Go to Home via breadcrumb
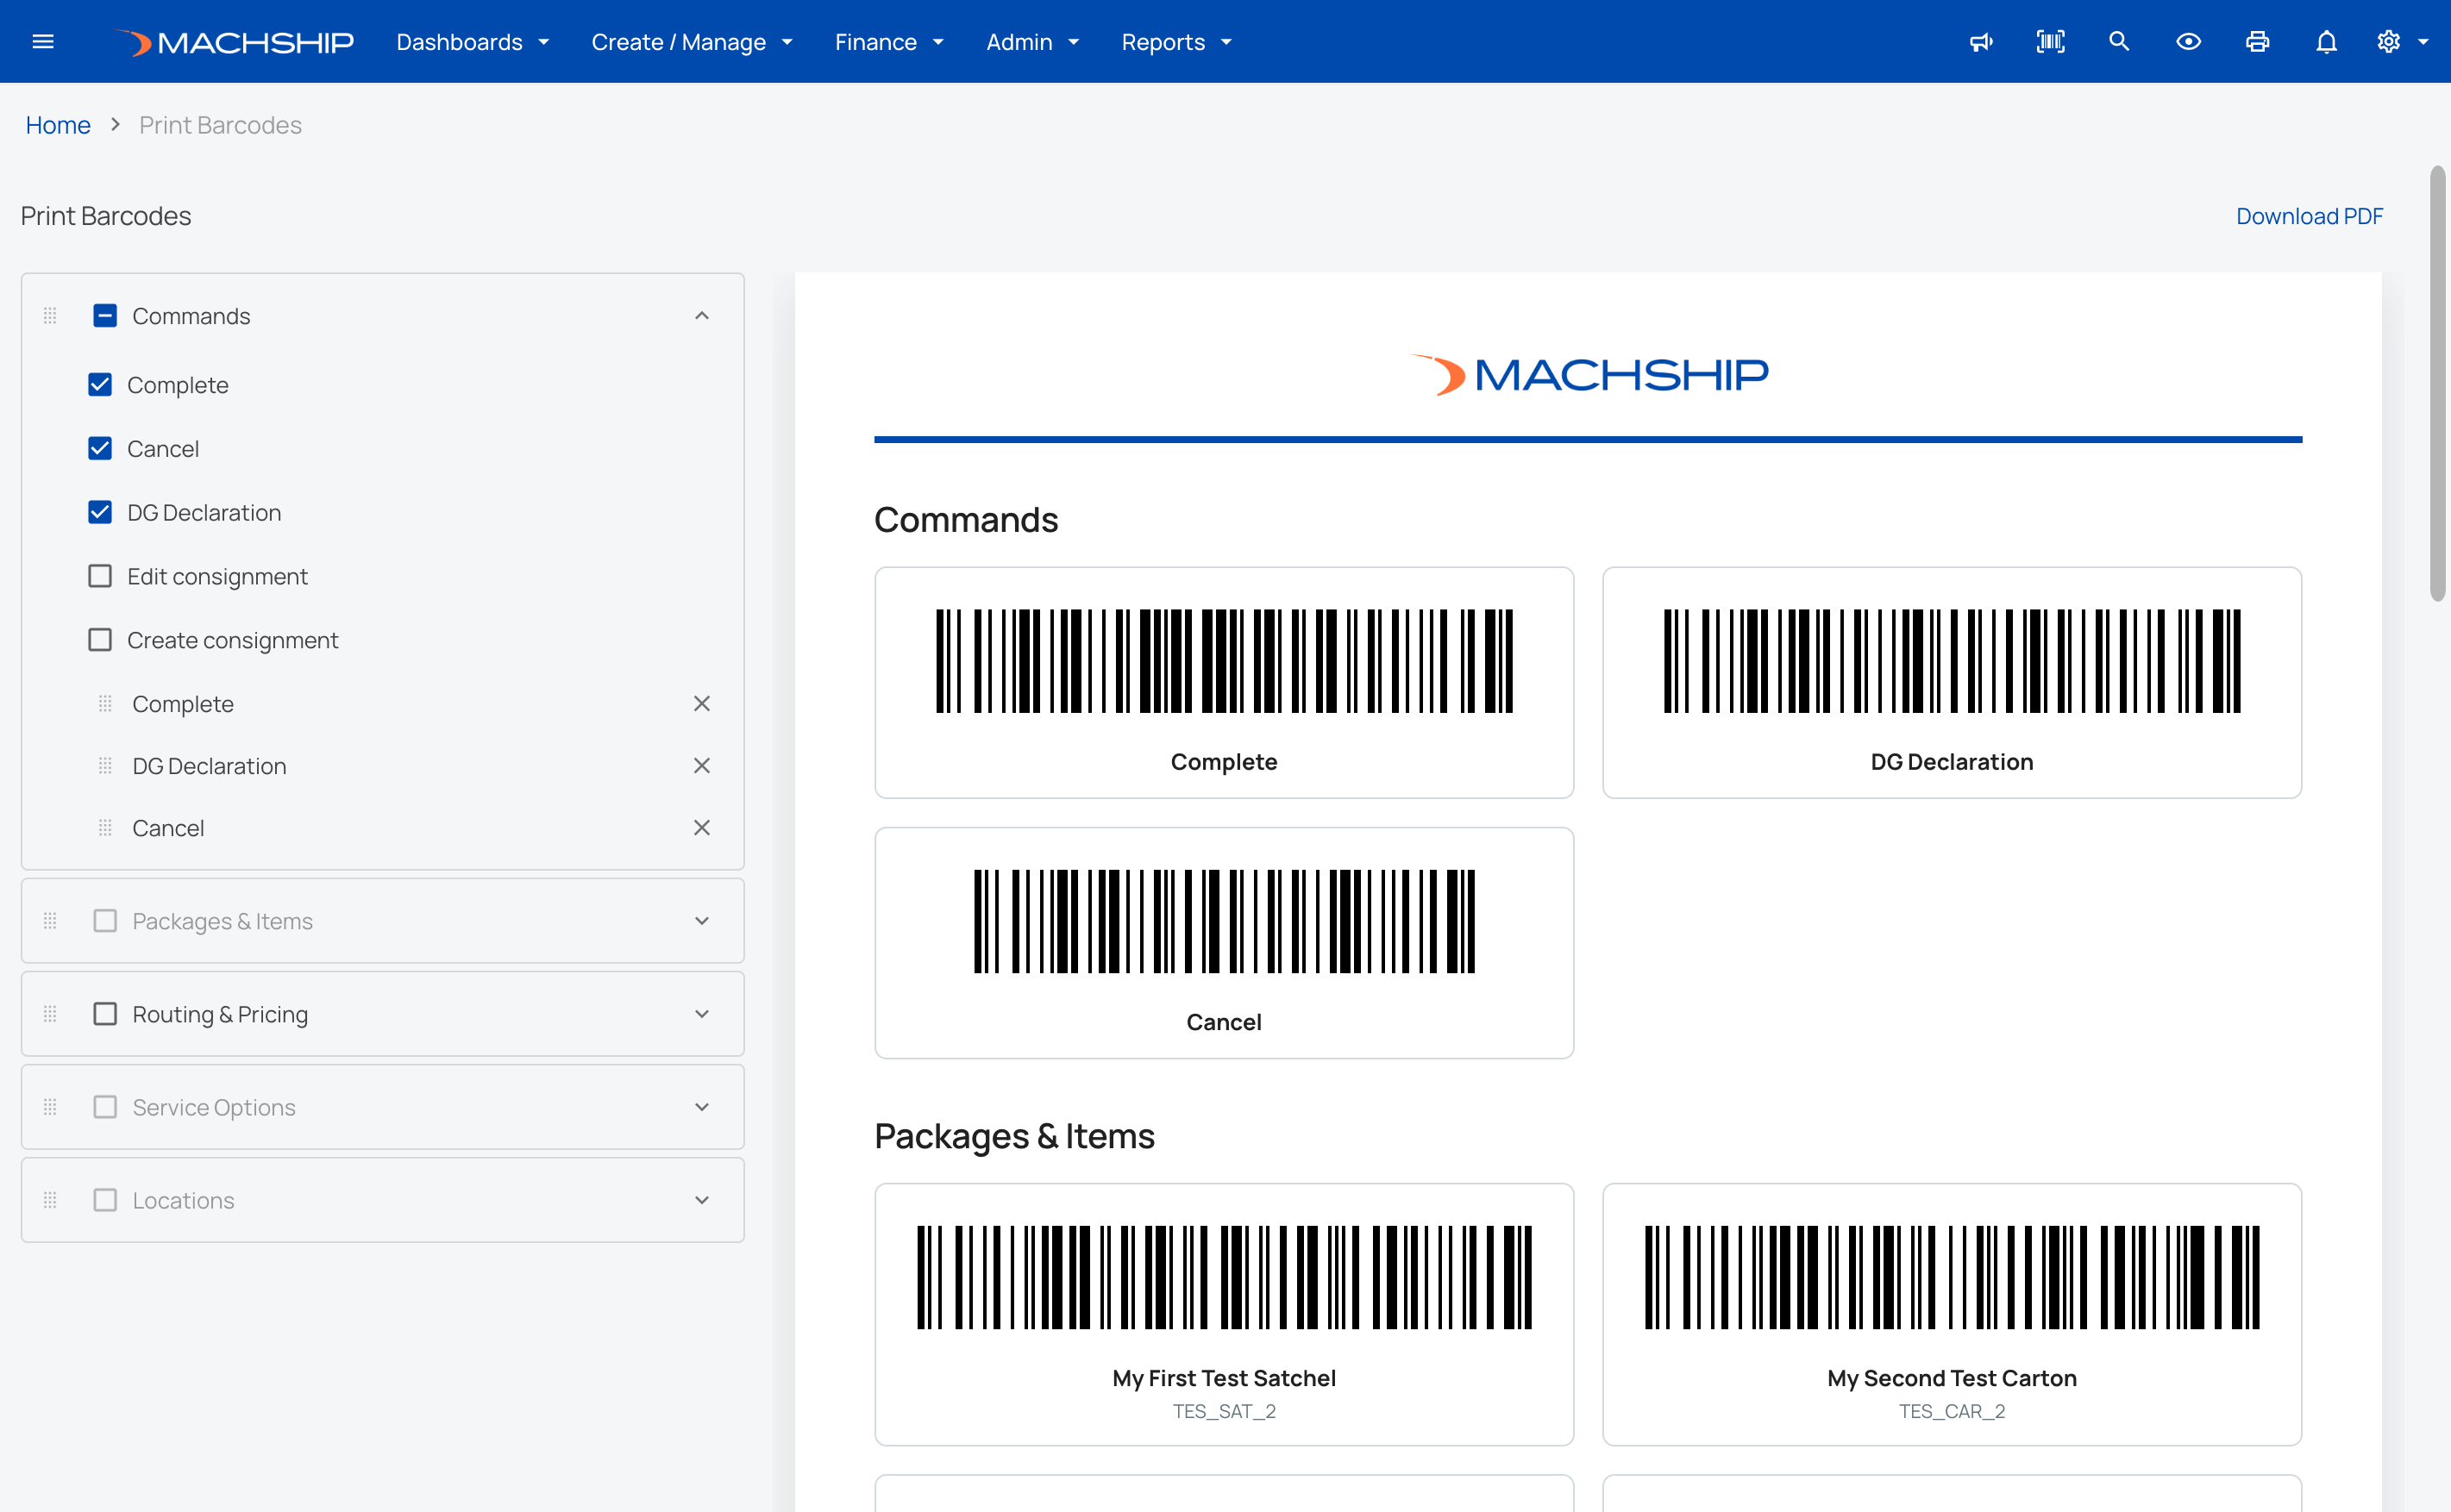 coord(58,125)
